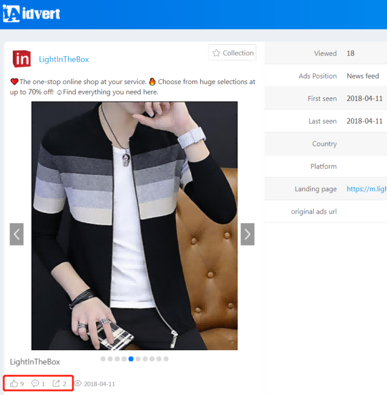Image resolution: width=387 pixels, height=395 pixels.
Task: Show previous image with left arrow
Action: [x=16, y=234]
